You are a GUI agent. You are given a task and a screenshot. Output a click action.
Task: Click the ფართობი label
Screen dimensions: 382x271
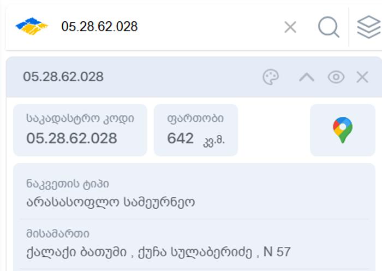[x=195, y=119]
